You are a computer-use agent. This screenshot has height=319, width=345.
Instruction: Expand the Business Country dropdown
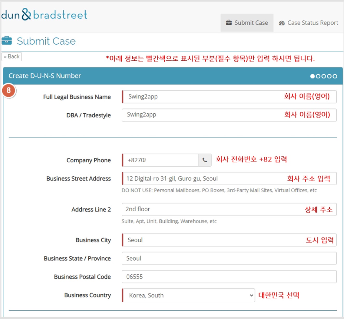point(189,295)
